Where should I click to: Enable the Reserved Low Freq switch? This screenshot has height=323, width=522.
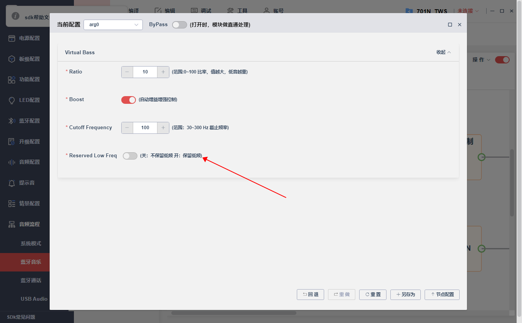pos(130,156)
